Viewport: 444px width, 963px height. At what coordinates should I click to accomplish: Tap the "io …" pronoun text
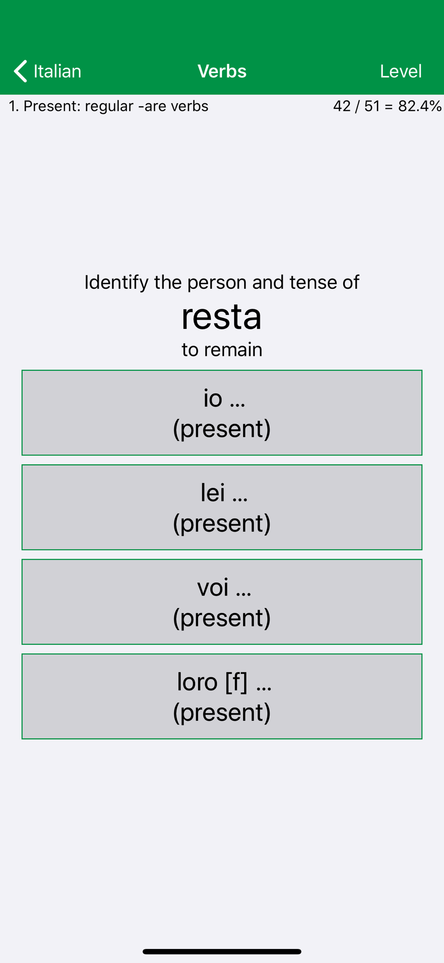(224, 398)
